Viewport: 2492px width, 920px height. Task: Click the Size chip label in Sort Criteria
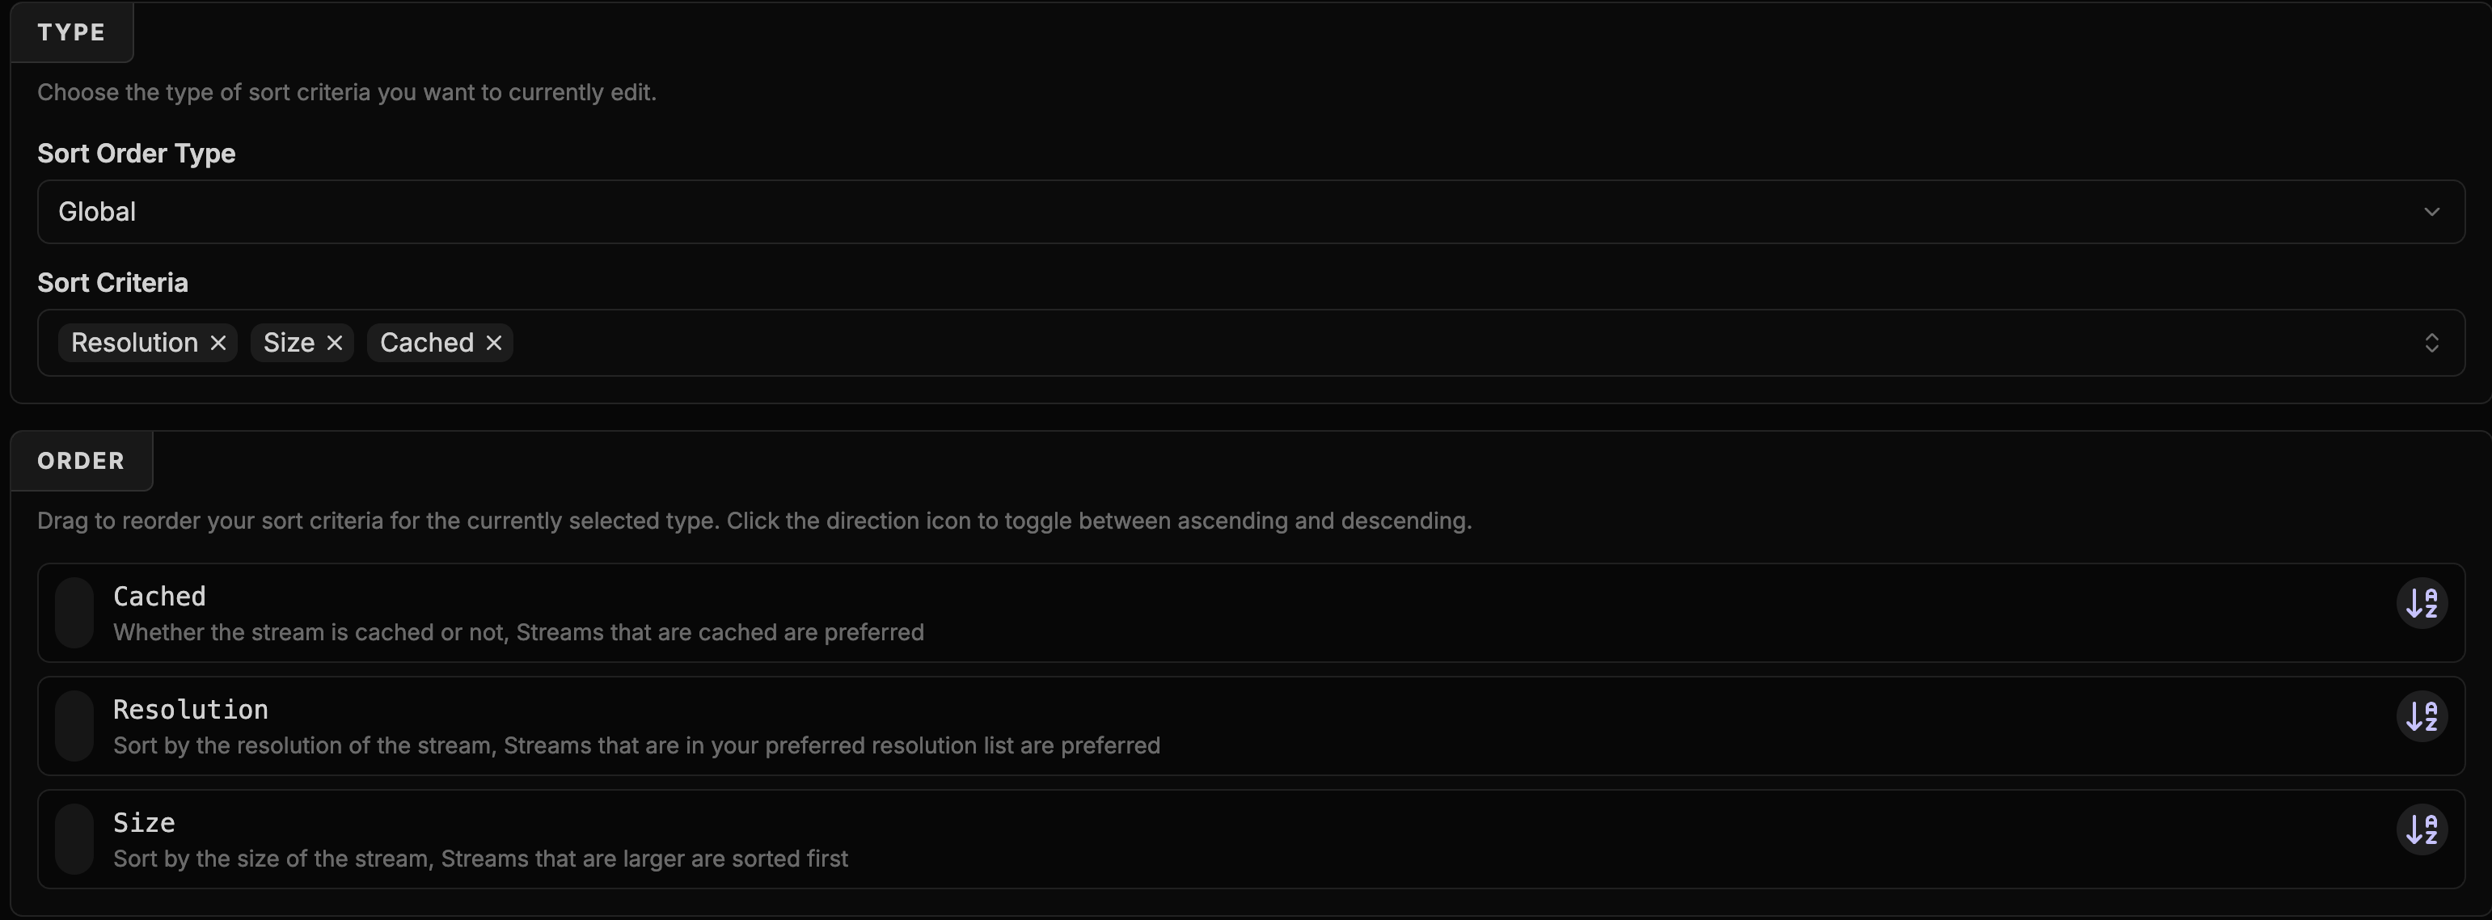click(x=289, y=344)
